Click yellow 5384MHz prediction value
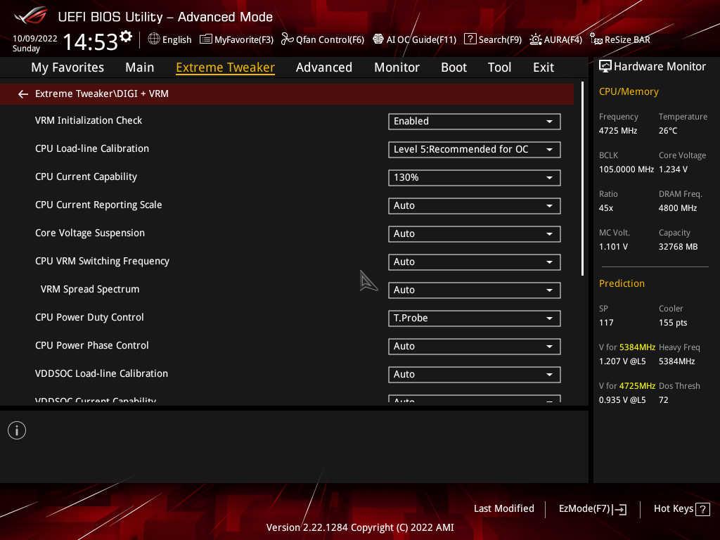This screenshot has width=720, height=540. click(x=637, y=347)
